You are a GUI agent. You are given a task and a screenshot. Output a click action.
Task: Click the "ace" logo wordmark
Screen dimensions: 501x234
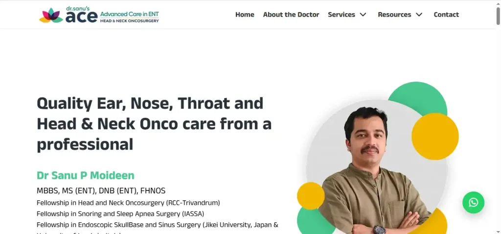coord(81,17)
